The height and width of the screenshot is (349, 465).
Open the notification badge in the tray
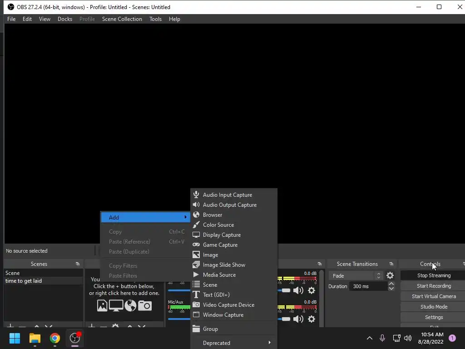point(452,338)
